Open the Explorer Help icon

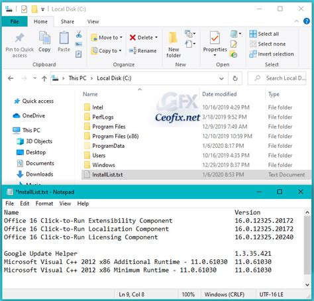(307, 21)
